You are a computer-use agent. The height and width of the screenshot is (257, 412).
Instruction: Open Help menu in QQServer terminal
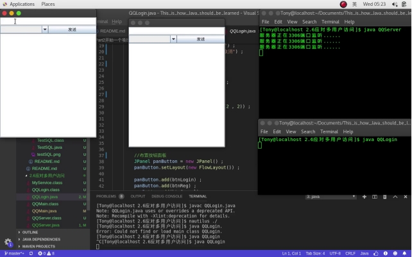tap(349, 22)
